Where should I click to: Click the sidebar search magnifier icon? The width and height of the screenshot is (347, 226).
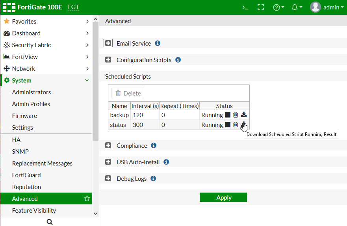[x=50, y=222]
